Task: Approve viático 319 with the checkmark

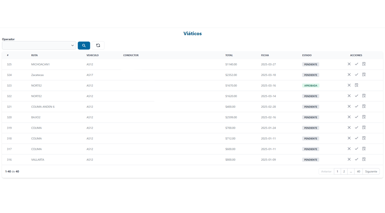Action: [x=357, y=128]
